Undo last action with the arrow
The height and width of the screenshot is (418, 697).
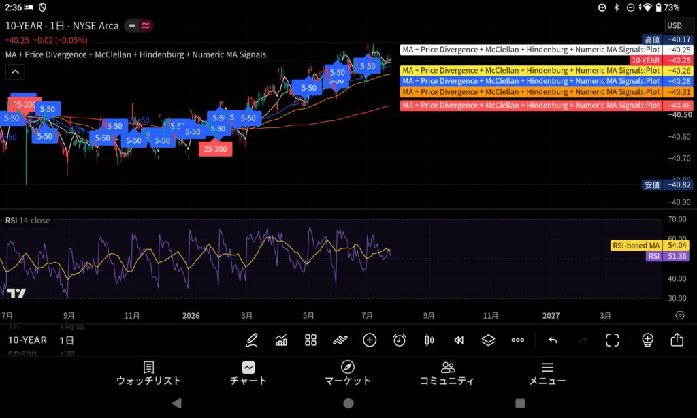click(553, 340)
